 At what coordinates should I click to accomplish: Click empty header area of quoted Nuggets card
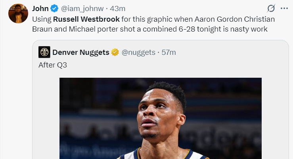point(230,52)
